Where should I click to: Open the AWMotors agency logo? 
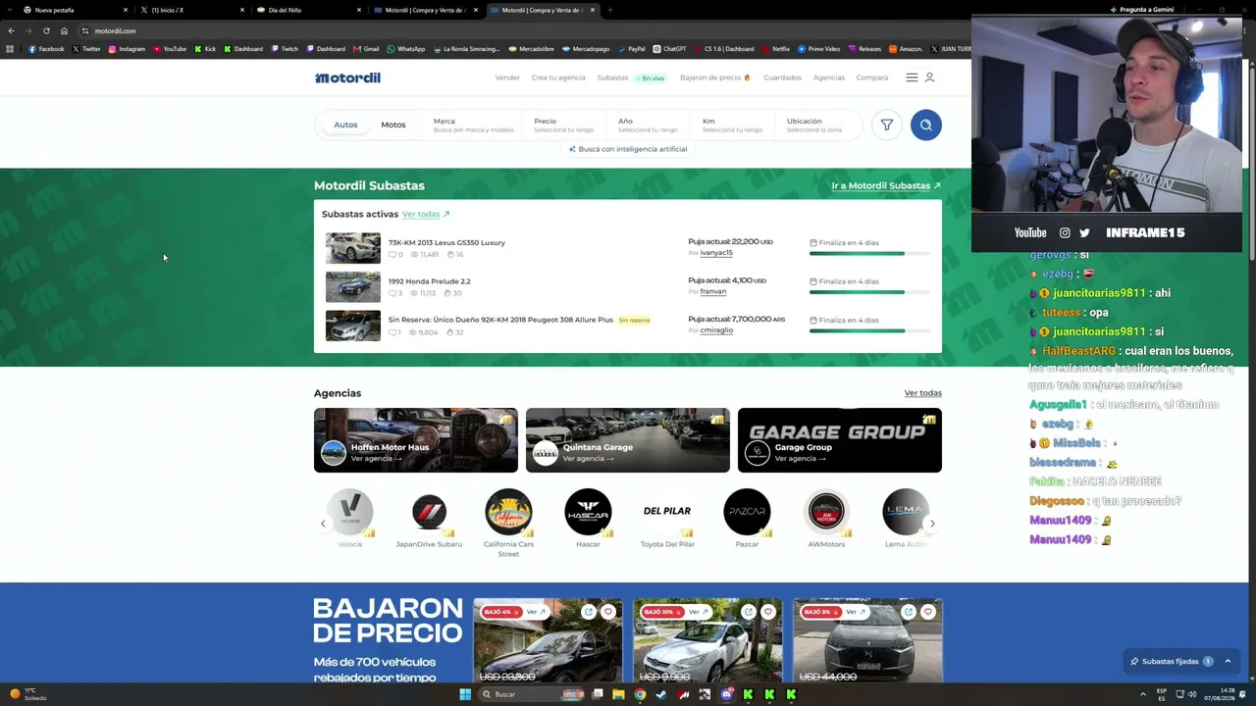(826, 512)
